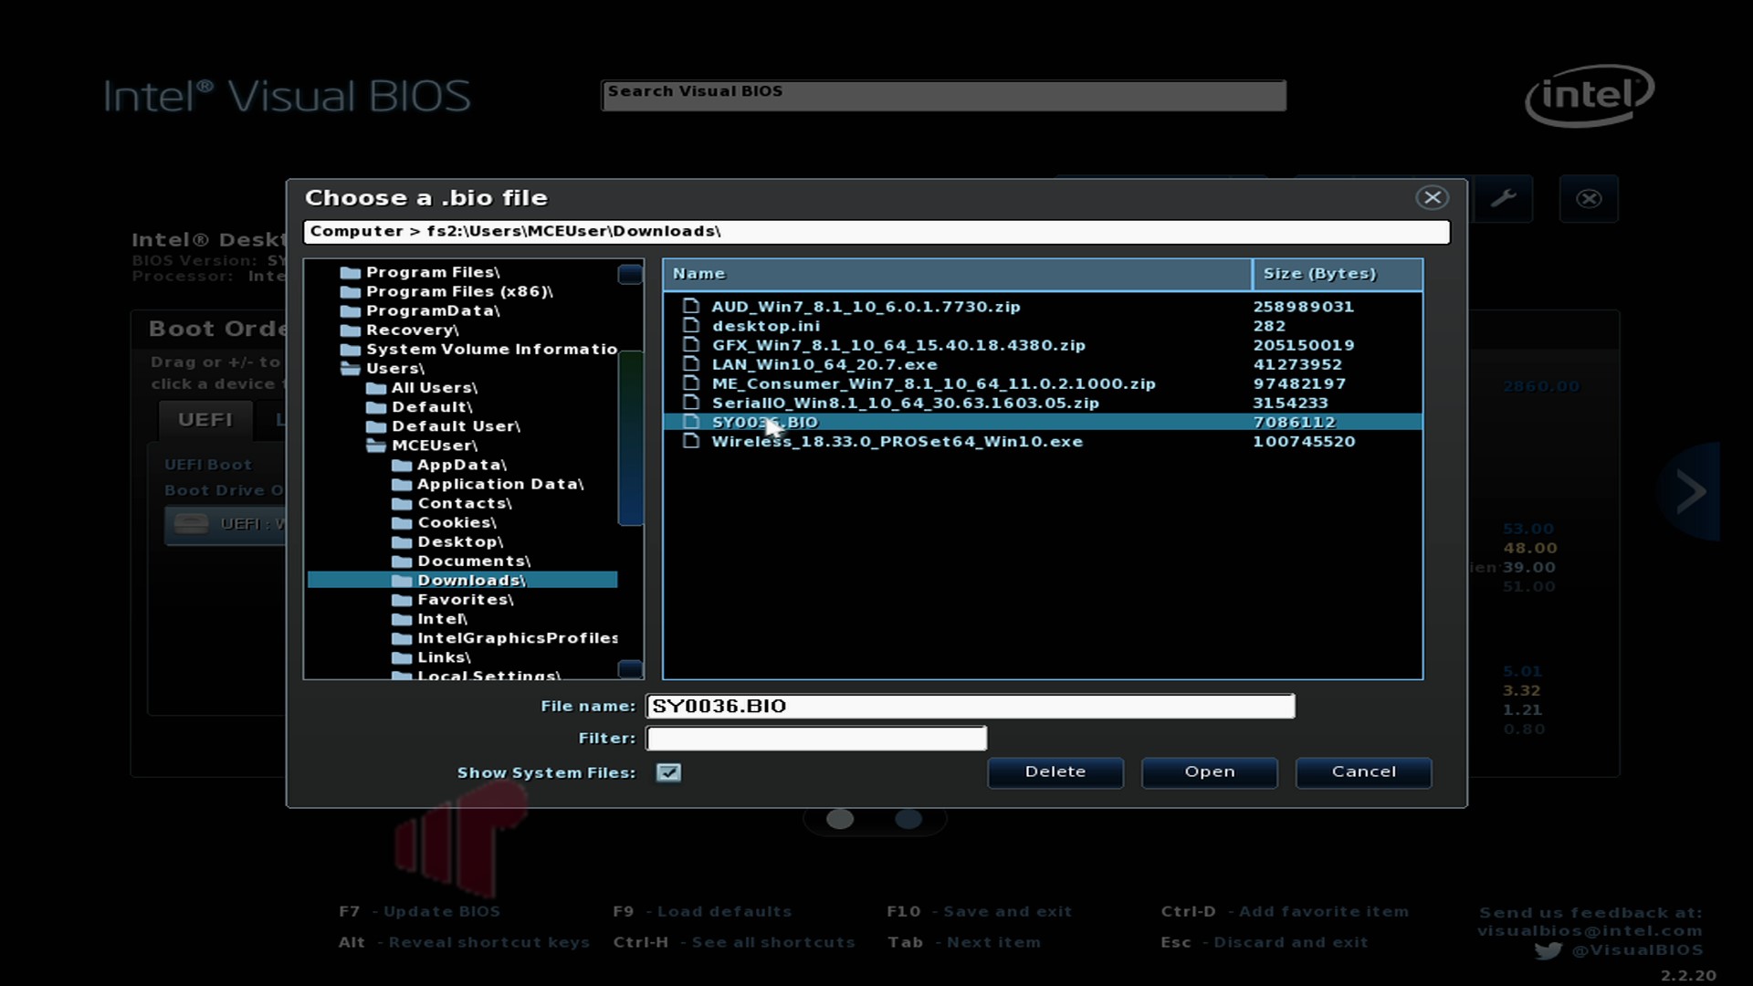This screenshot has height=986, width=1753.
Task: Select the Default User\ tree folder
Action: point(456,425)
